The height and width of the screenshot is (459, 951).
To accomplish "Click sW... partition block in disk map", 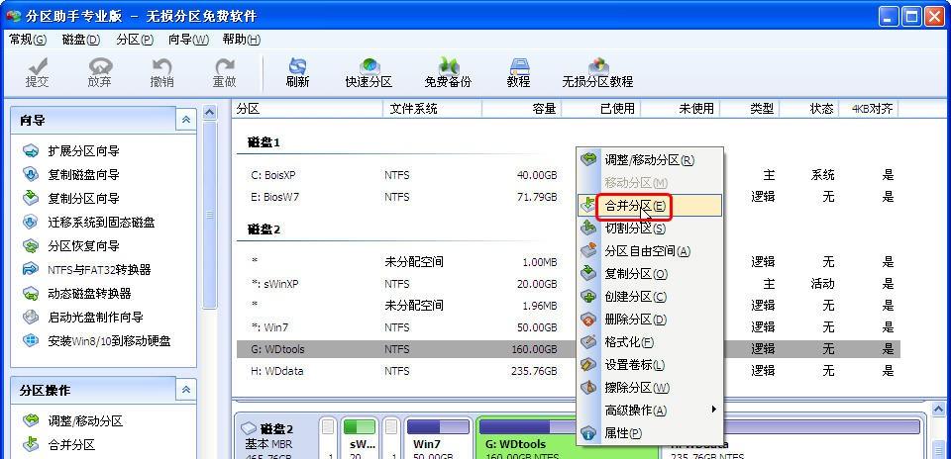I will 359,438.
